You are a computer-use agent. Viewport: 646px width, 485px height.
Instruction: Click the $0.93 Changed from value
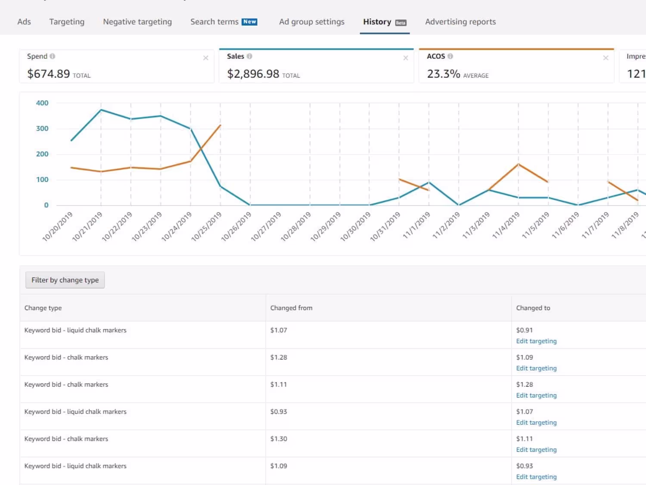tap(279, 412)
